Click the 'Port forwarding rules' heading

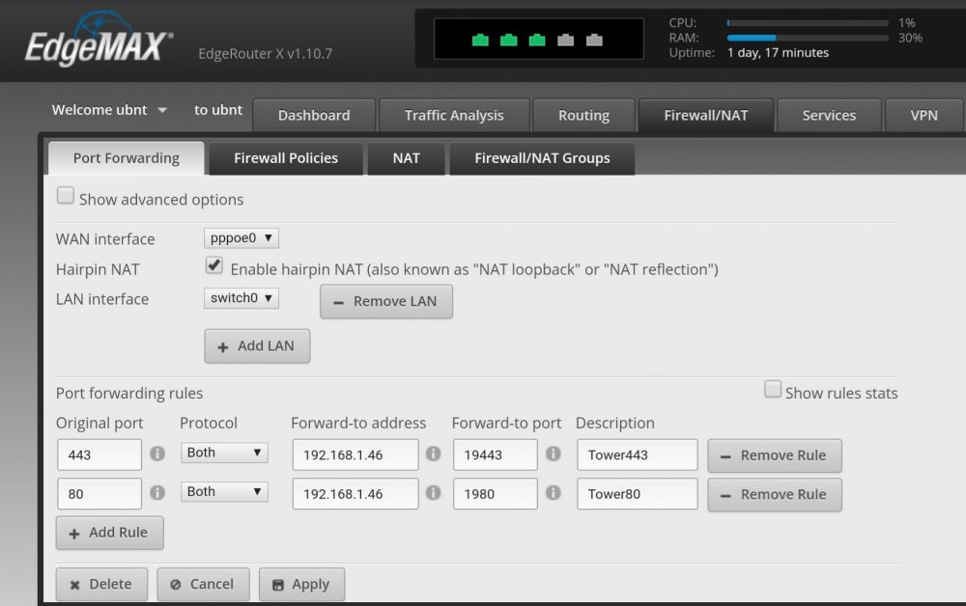(129, 393)
